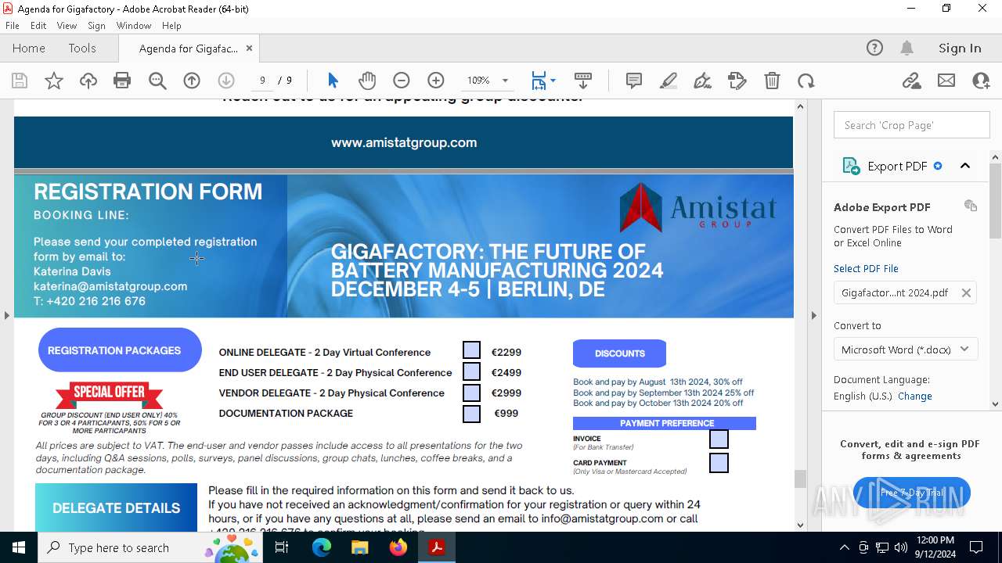Zoom in with the plus button
The height and width of the screenshot is (563, 1002).
pos(436,81)
